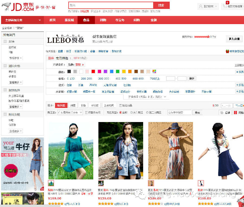Collapse 潮流女包 category with minus icon

(5, 66)
